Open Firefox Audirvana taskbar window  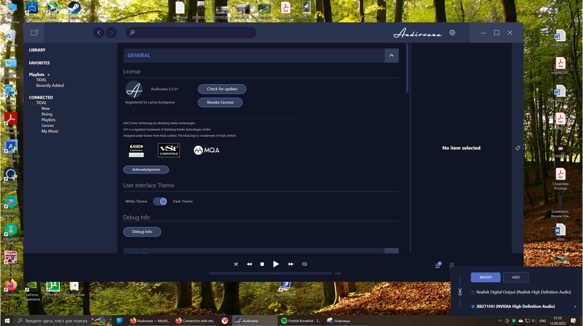click(149, 321)
